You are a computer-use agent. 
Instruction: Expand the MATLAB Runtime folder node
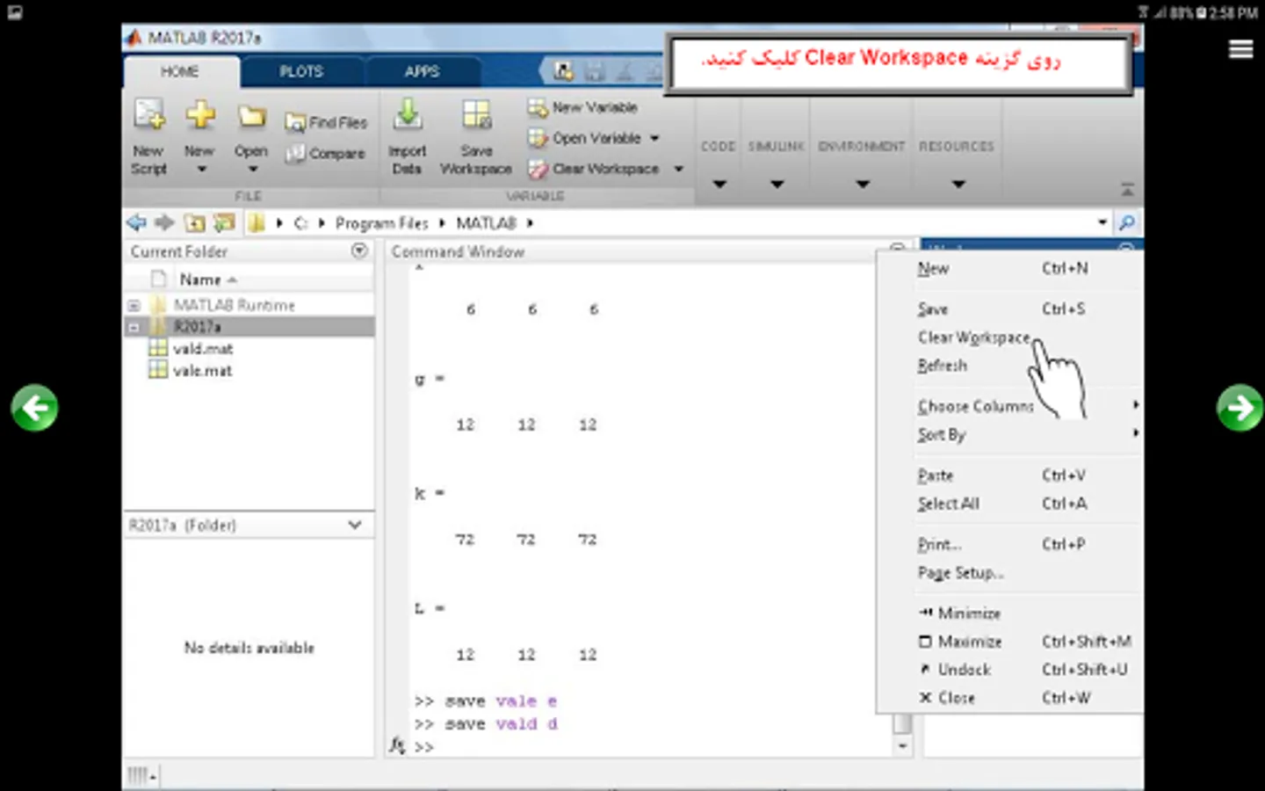(x=134, y=306)
